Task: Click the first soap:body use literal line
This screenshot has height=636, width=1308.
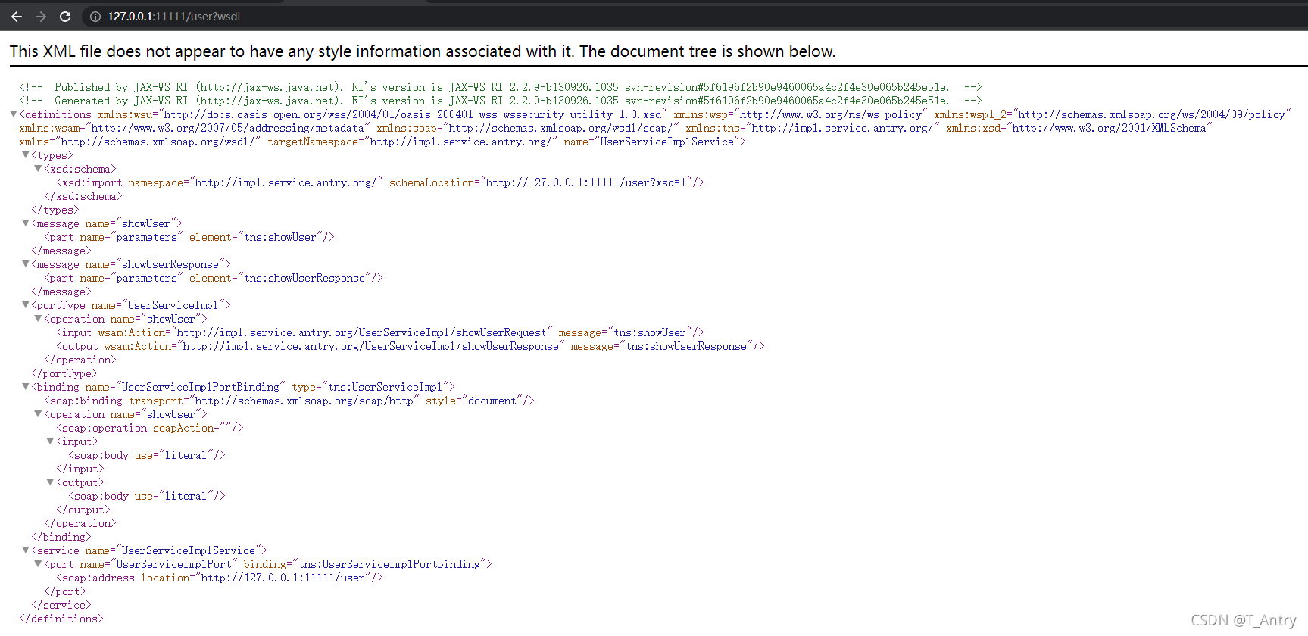Action: point(147,455)
